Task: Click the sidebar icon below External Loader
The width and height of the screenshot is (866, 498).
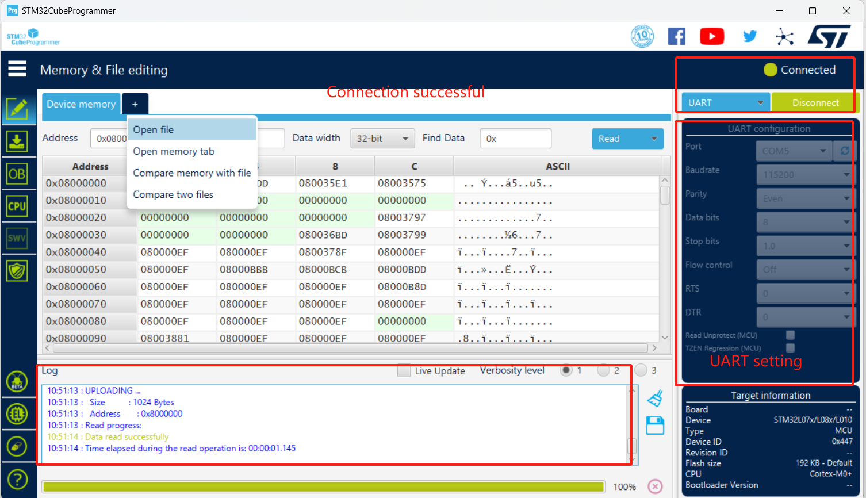Action: (x=17, y=446)
